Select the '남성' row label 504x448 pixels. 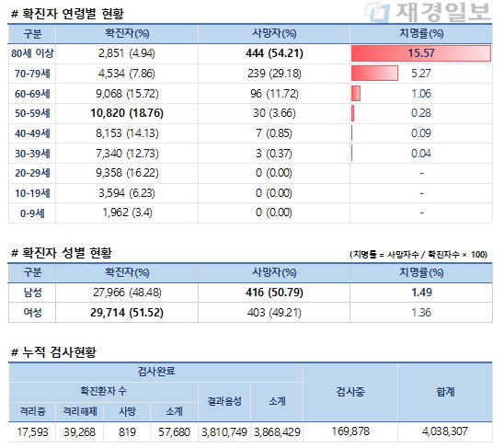point(32,293)
